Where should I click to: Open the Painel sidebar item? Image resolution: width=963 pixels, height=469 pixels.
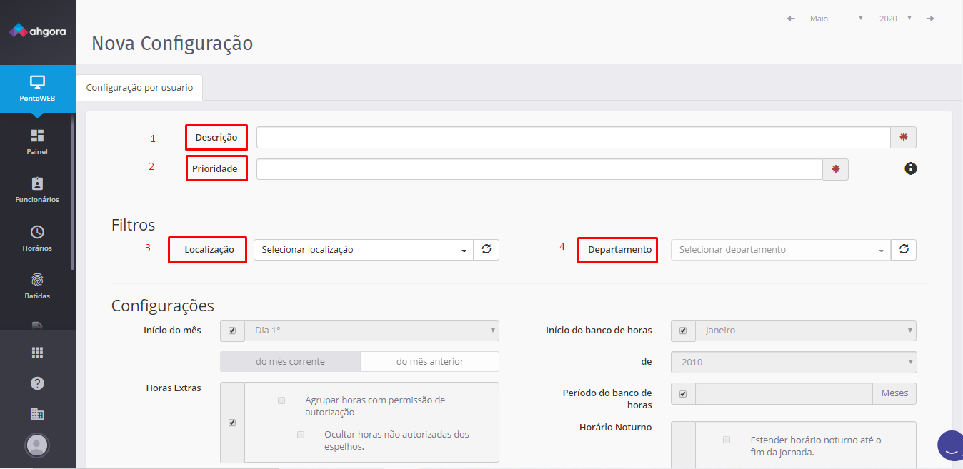[x=37, y=142]
